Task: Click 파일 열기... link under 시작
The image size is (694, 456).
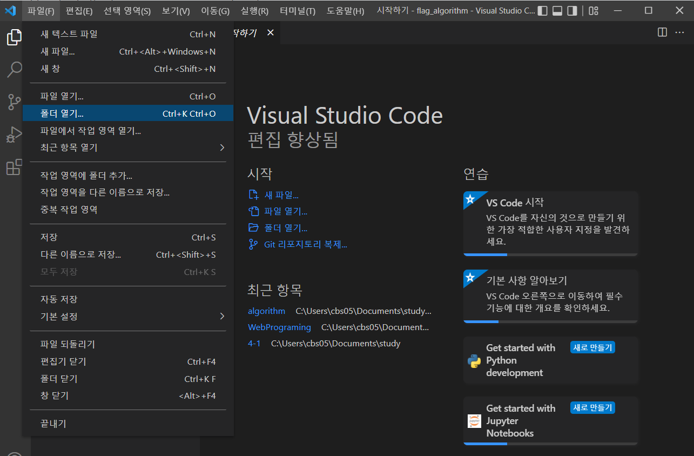Action: [x=286, y=211]
